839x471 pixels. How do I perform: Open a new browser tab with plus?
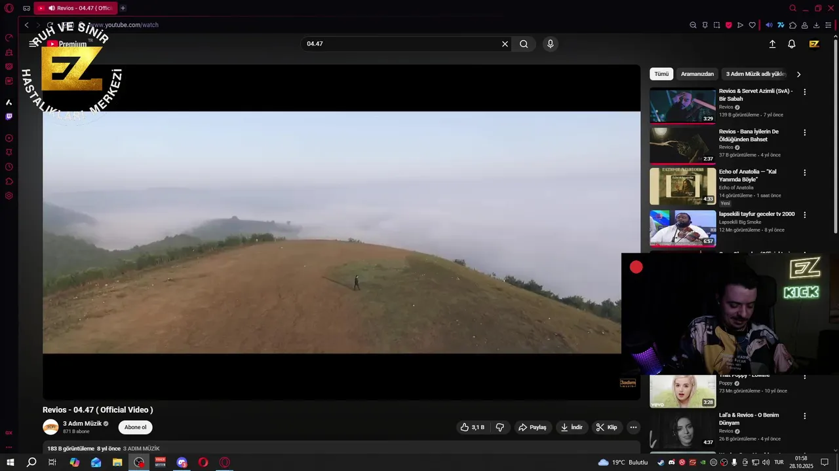coord(123,8)
